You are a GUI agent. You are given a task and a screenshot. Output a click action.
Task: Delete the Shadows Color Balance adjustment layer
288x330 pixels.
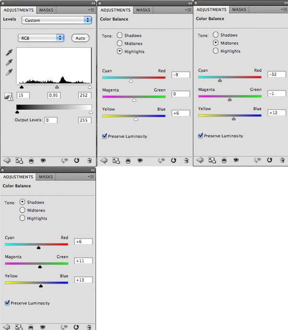89,327
